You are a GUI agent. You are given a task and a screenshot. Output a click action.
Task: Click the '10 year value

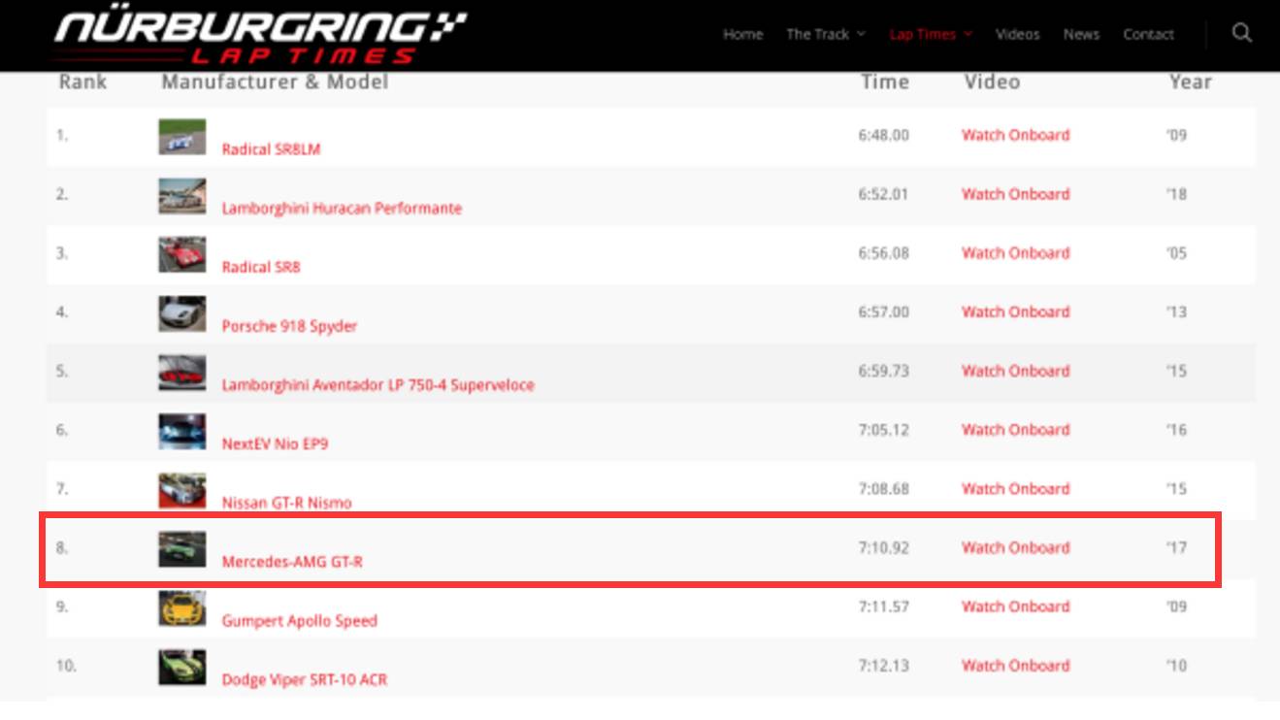click(x=1177, y=666)
